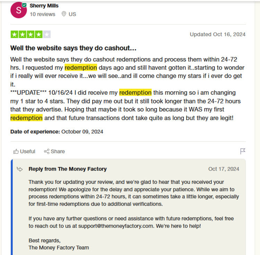This screenshot has width=260, height=255.
Task: Click the first green rating star
Action: (x=14, y=34)
